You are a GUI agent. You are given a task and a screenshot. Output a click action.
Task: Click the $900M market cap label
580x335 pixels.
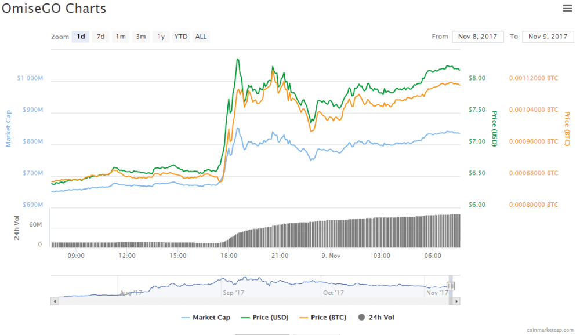pos(33,110)
